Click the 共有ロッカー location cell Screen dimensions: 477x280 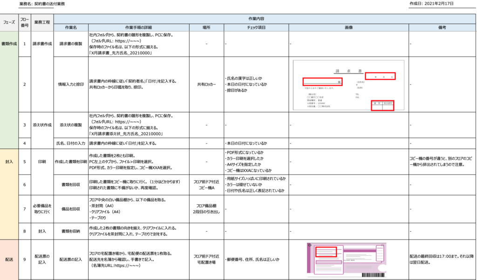(207, 85)
